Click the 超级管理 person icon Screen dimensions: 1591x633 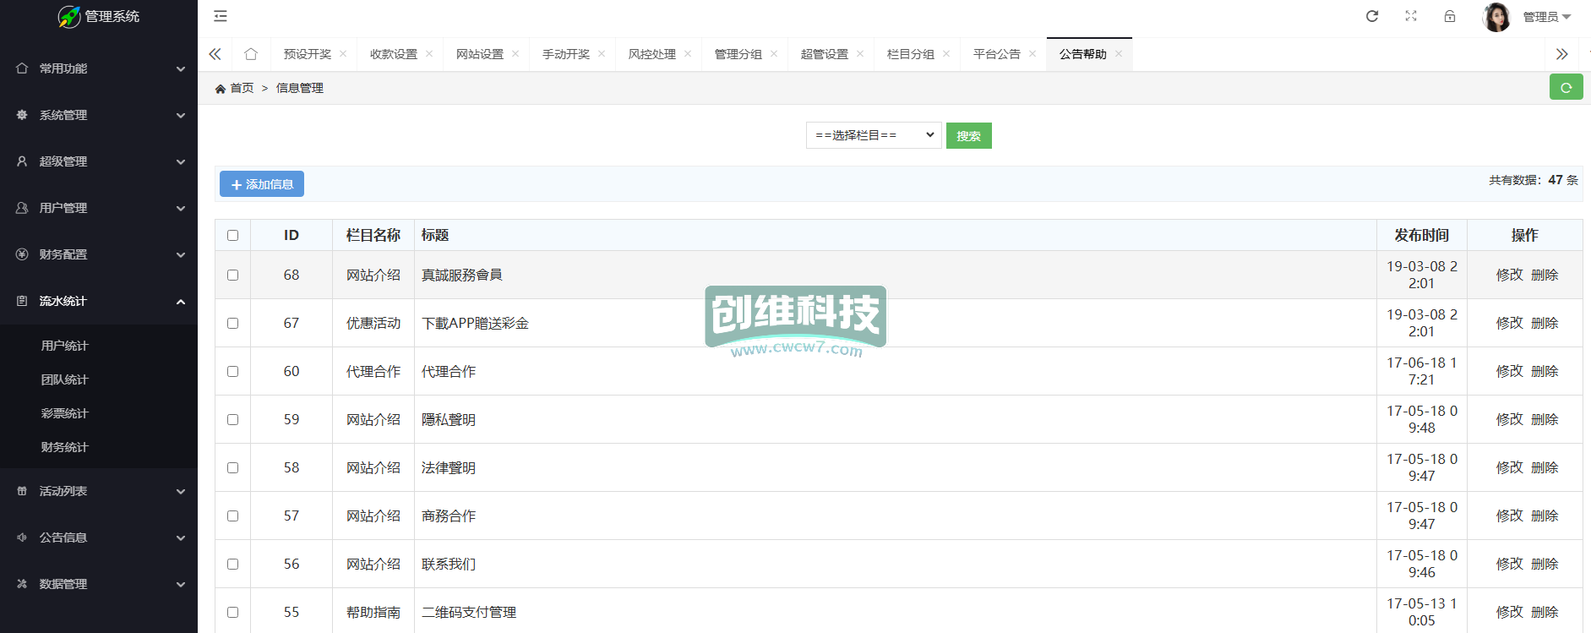pyautogui.click(x=22, y=161)
